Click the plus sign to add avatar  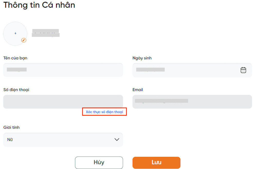15,33
